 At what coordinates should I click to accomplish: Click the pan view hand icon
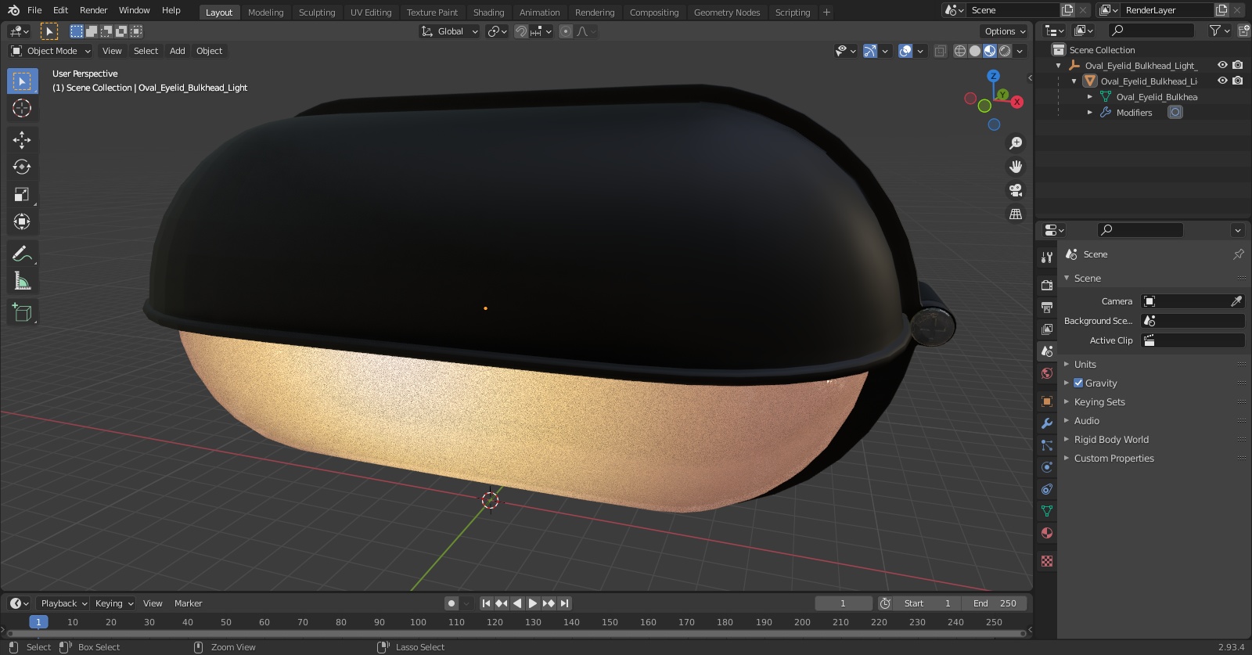(x=1016, y=167)
